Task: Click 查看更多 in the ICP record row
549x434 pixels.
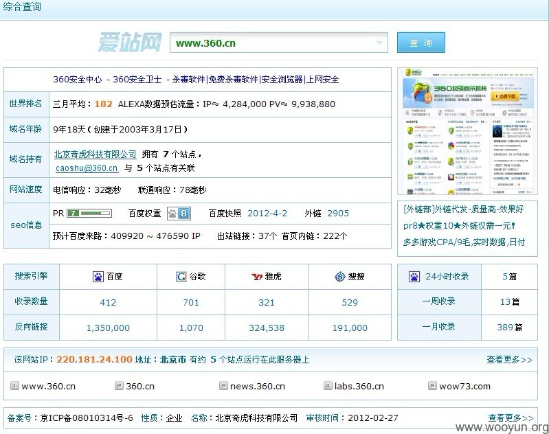Action: coord(511,418)
